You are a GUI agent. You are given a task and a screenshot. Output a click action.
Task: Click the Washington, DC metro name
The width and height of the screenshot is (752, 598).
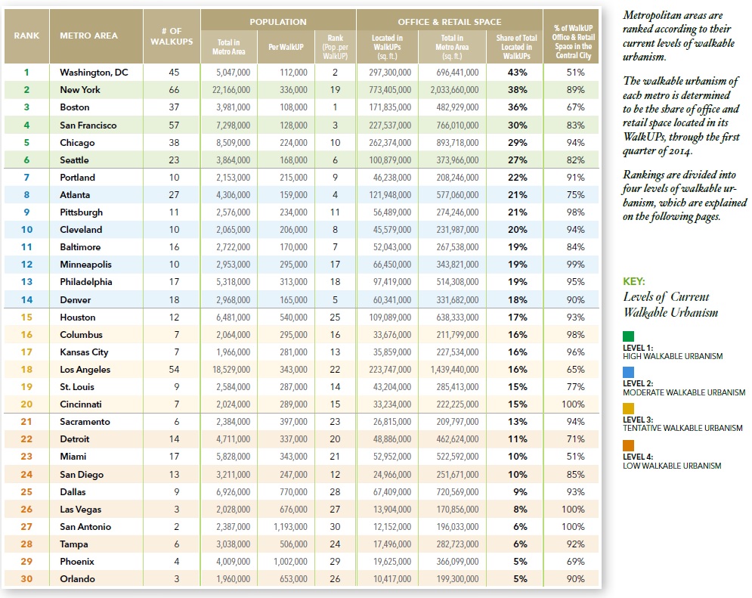click(94, 73)
